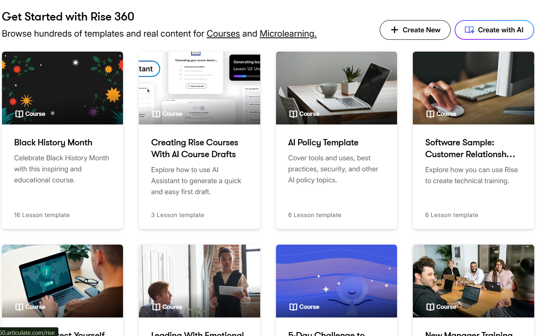Open the Software Sample thumbnail with mouse
Viewport: 539px width, 336px height.
point(474,88)
